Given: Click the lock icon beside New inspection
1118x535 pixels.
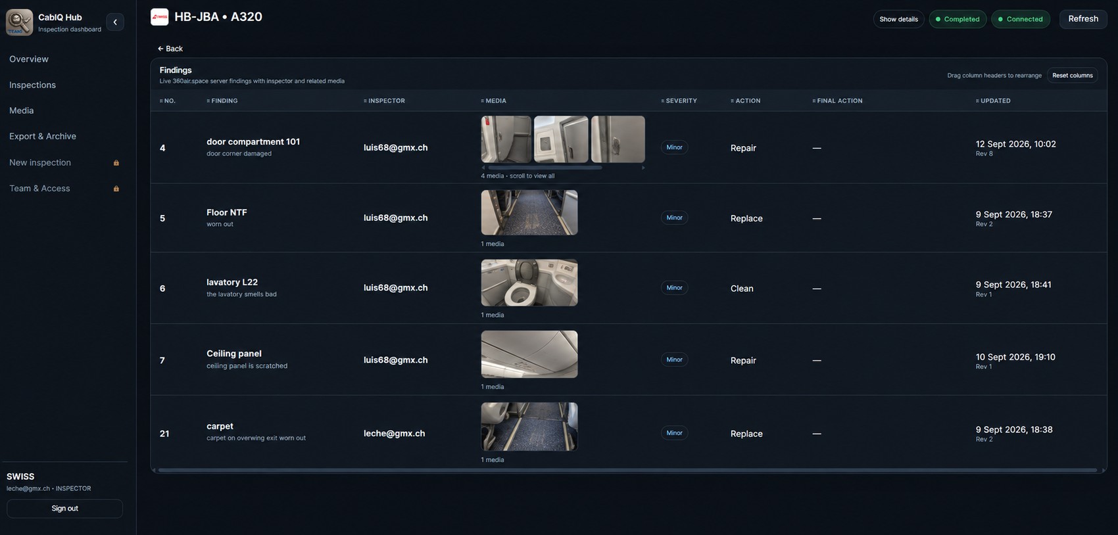Looking at the screenshot, I should [116, 163].
